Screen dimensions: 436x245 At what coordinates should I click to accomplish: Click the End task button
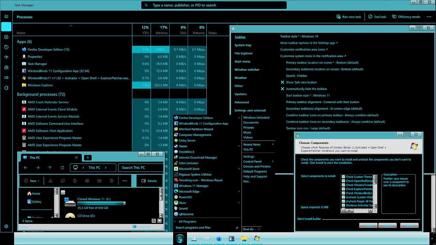coord(377,17)
